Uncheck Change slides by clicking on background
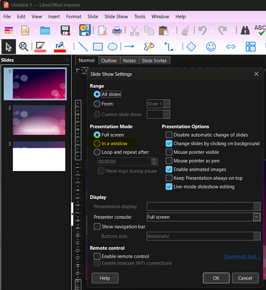The image size is (266, 290). pos(169,143)
